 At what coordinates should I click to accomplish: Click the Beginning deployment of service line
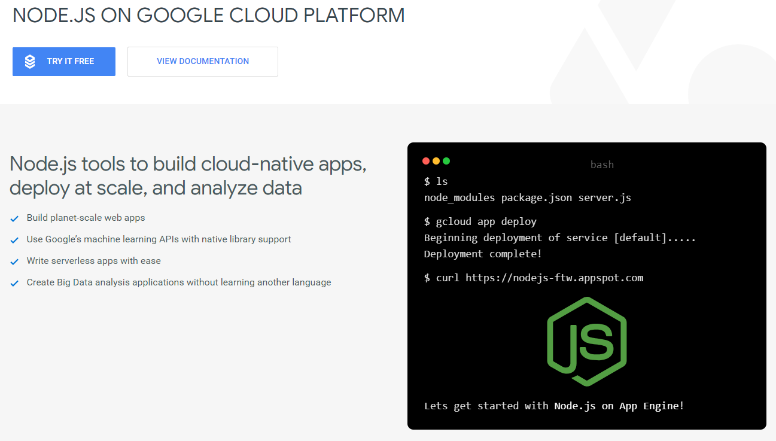[560, 238]
